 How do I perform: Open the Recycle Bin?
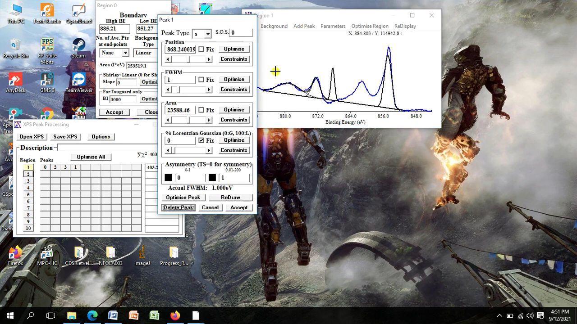tap(16, 48)
